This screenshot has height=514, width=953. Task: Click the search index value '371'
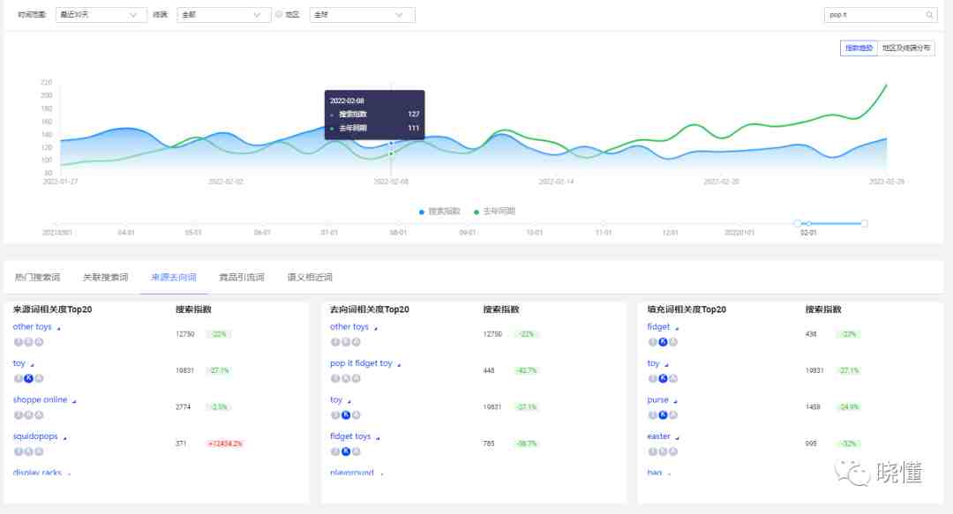181,443
